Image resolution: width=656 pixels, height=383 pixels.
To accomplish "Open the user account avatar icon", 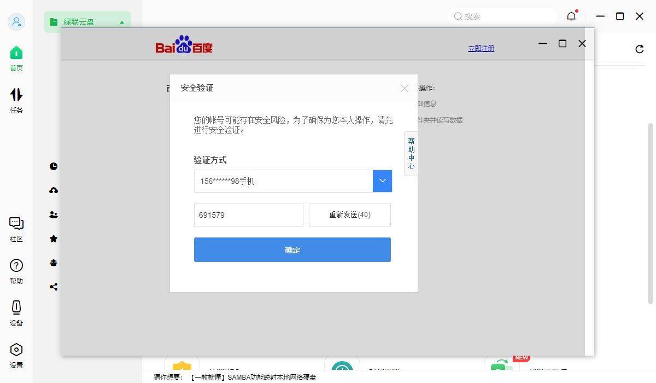I will 16,22.
